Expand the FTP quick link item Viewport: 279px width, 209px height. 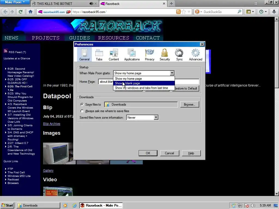point(6,169)
